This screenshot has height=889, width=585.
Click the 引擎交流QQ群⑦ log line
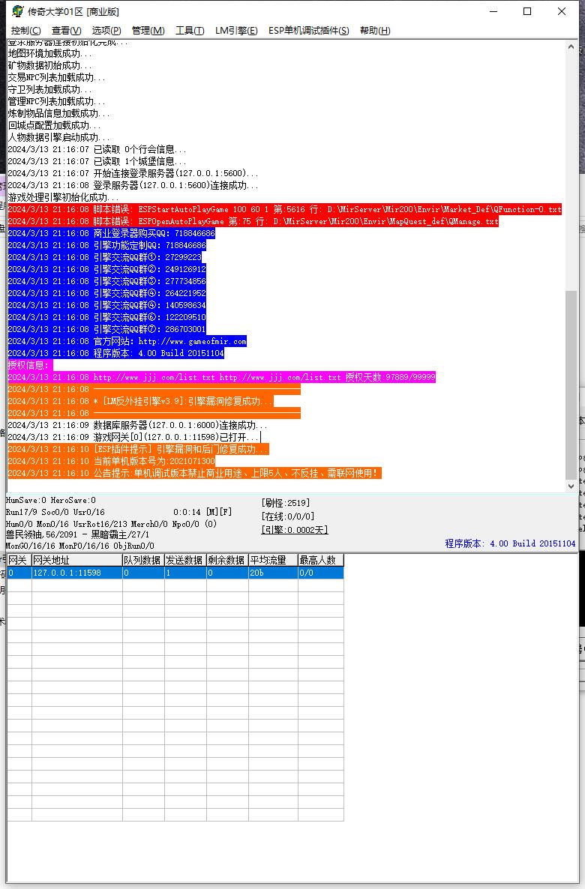(x=106, y=329)
